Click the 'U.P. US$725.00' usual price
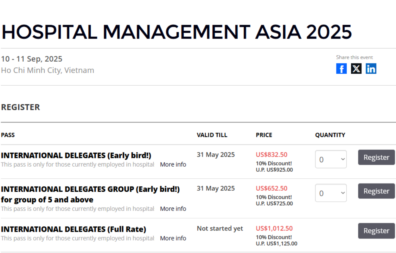This screenshot has width=396, height=253. click(274, 204)
